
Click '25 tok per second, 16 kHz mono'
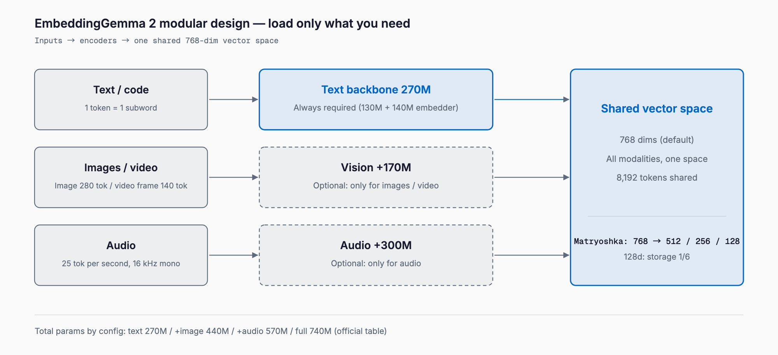121,264
